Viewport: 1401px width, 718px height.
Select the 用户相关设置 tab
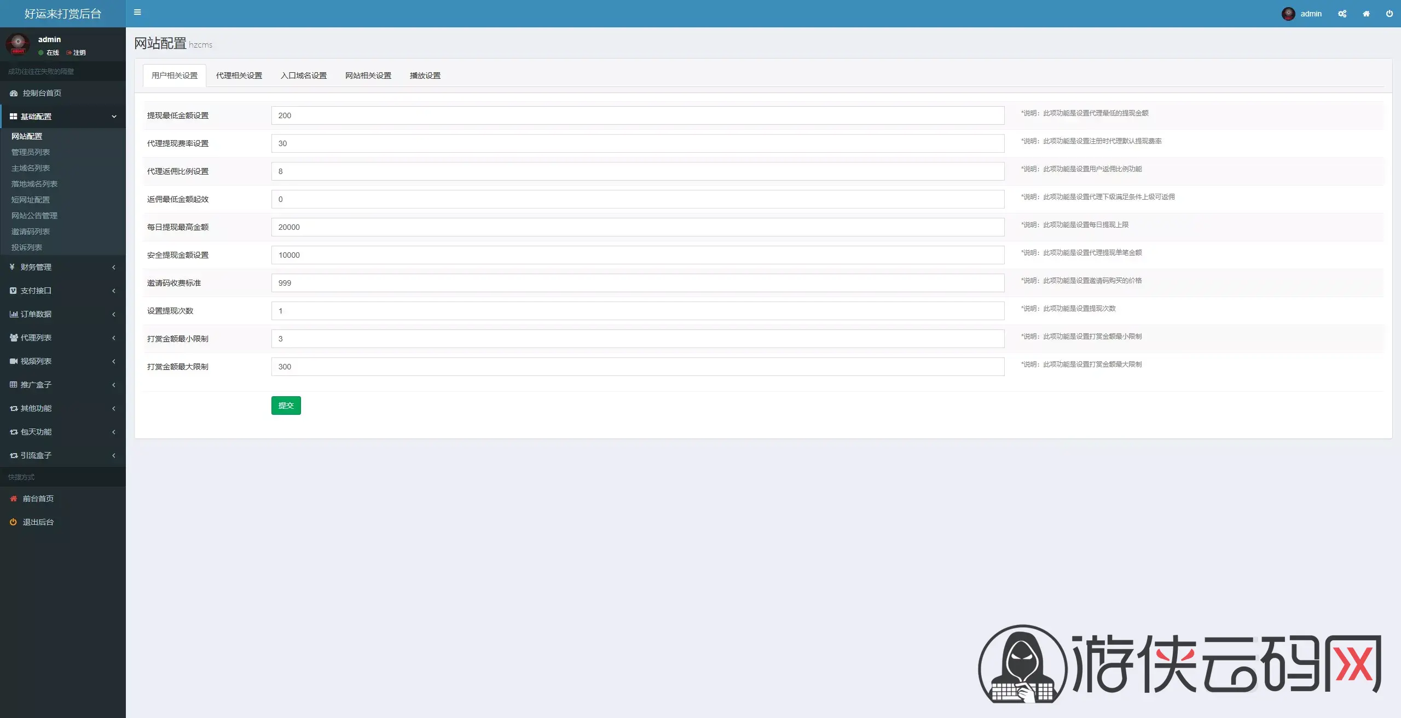point(175,76)
